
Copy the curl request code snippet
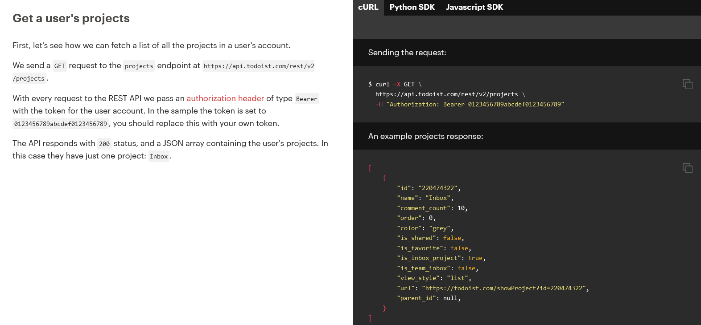click(x=687, y=84)
